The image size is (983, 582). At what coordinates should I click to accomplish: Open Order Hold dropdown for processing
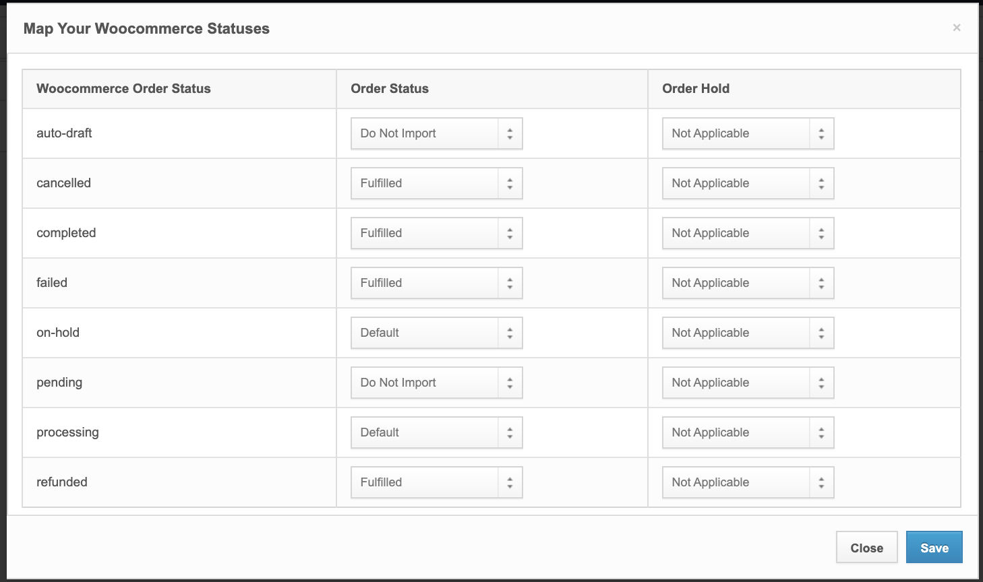point(748,432)
